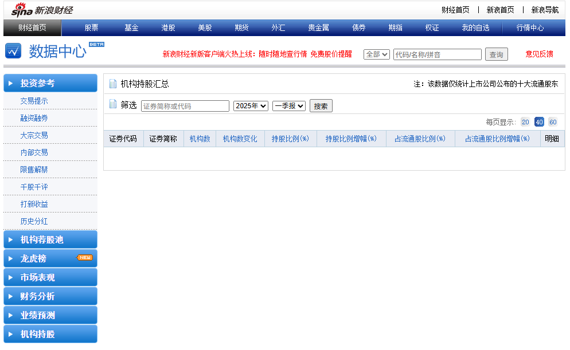Open the 外汇 navigation tab
570x350 pixels.
278,27
